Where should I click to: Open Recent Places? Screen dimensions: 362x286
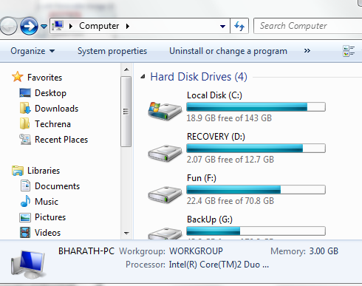61,140
